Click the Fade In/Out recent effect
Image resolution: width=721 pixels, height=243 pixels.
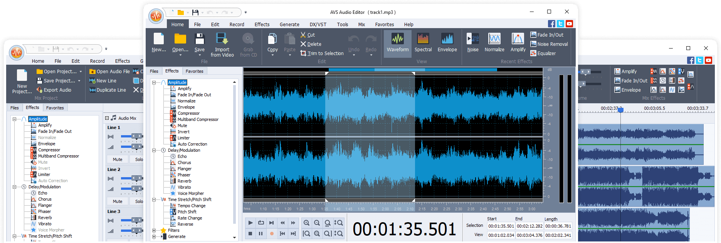pos(546,35)
